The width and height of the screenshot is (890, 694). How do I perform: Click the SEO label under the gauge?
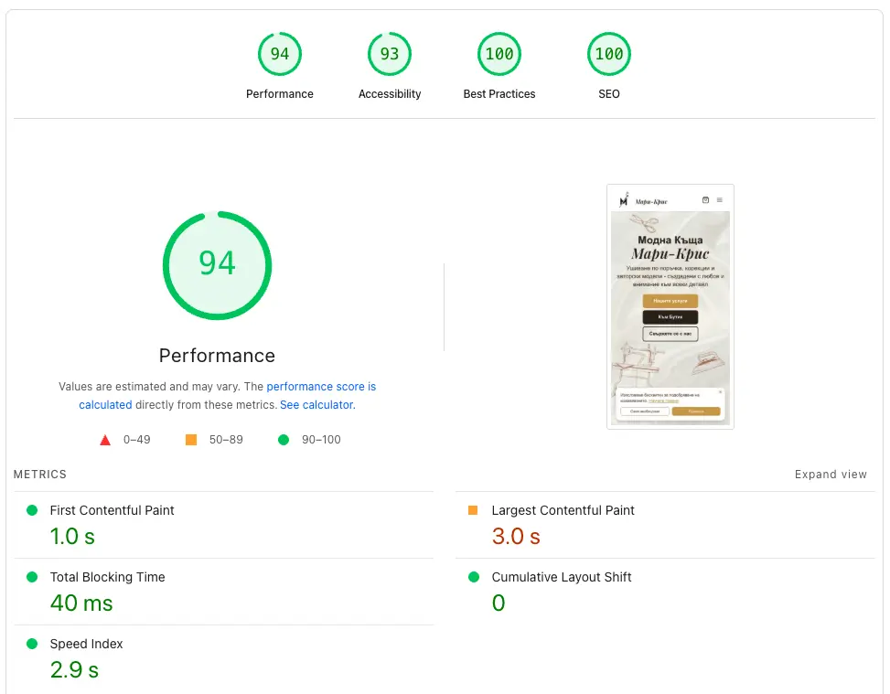coord(608,94)
